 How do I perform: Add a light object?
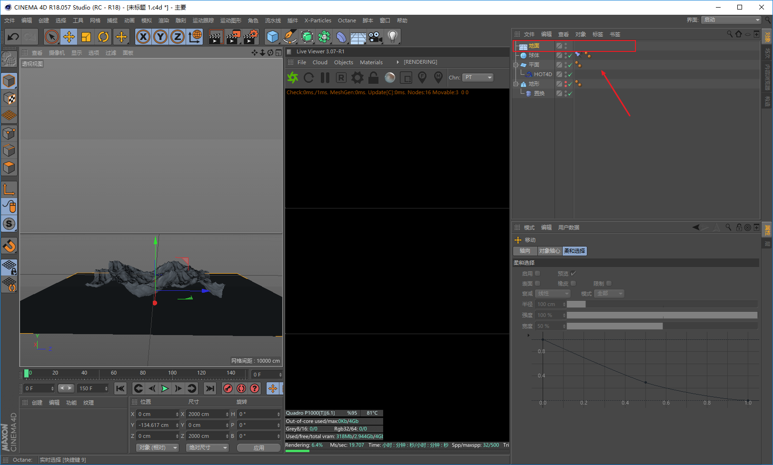[x=393, y=37]
